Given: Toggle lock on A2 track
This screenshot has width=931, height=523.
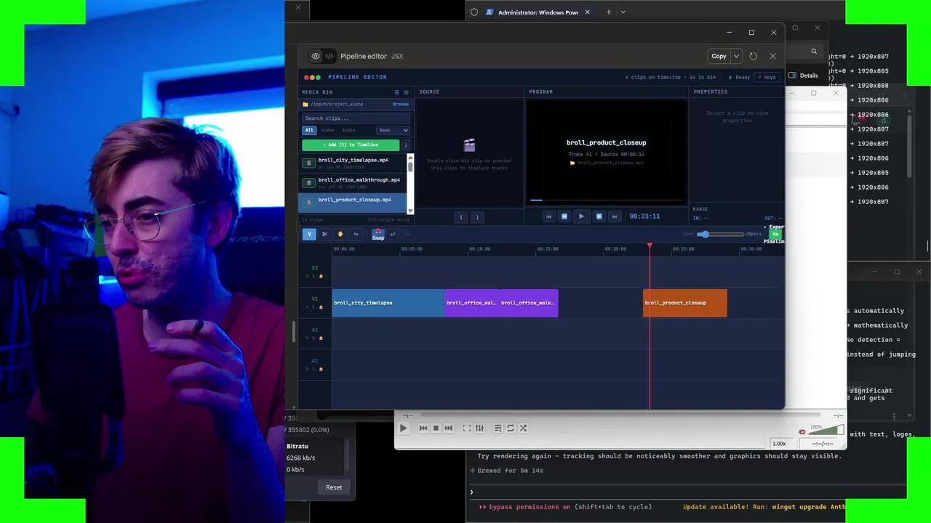Looking at the screenshot, I should point(321,369).
